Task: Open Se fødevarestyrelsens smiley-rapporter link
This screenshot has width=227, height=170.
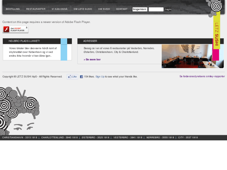Action: 202,76
